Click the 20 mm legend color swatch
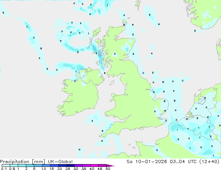The image size is (221, 170). click(62, 165)
